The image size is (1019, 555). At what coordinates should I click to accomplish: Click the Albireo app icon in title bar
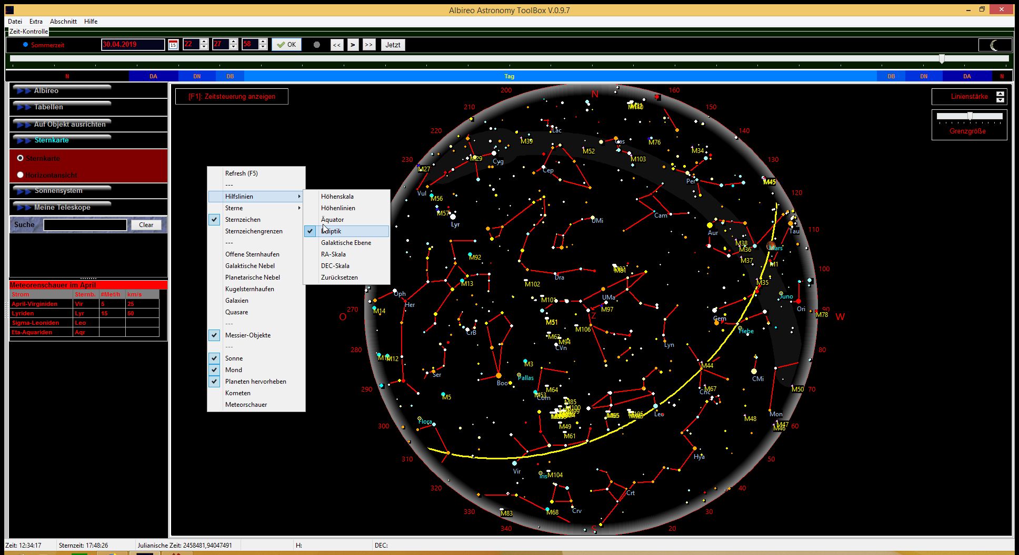pos(9,10)
